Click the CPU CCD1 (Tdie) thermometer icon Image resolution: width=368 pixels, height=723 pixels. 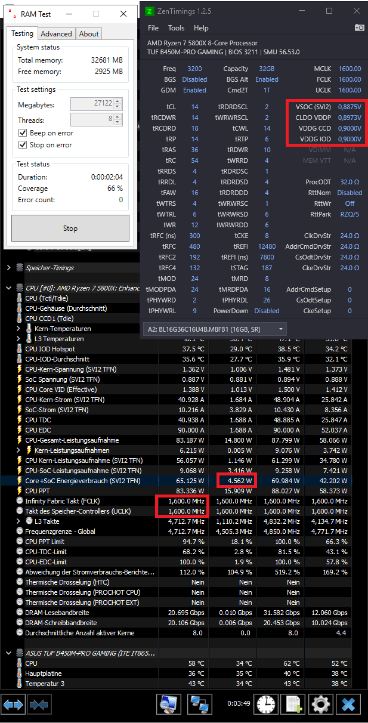click(x=20, y=319)
